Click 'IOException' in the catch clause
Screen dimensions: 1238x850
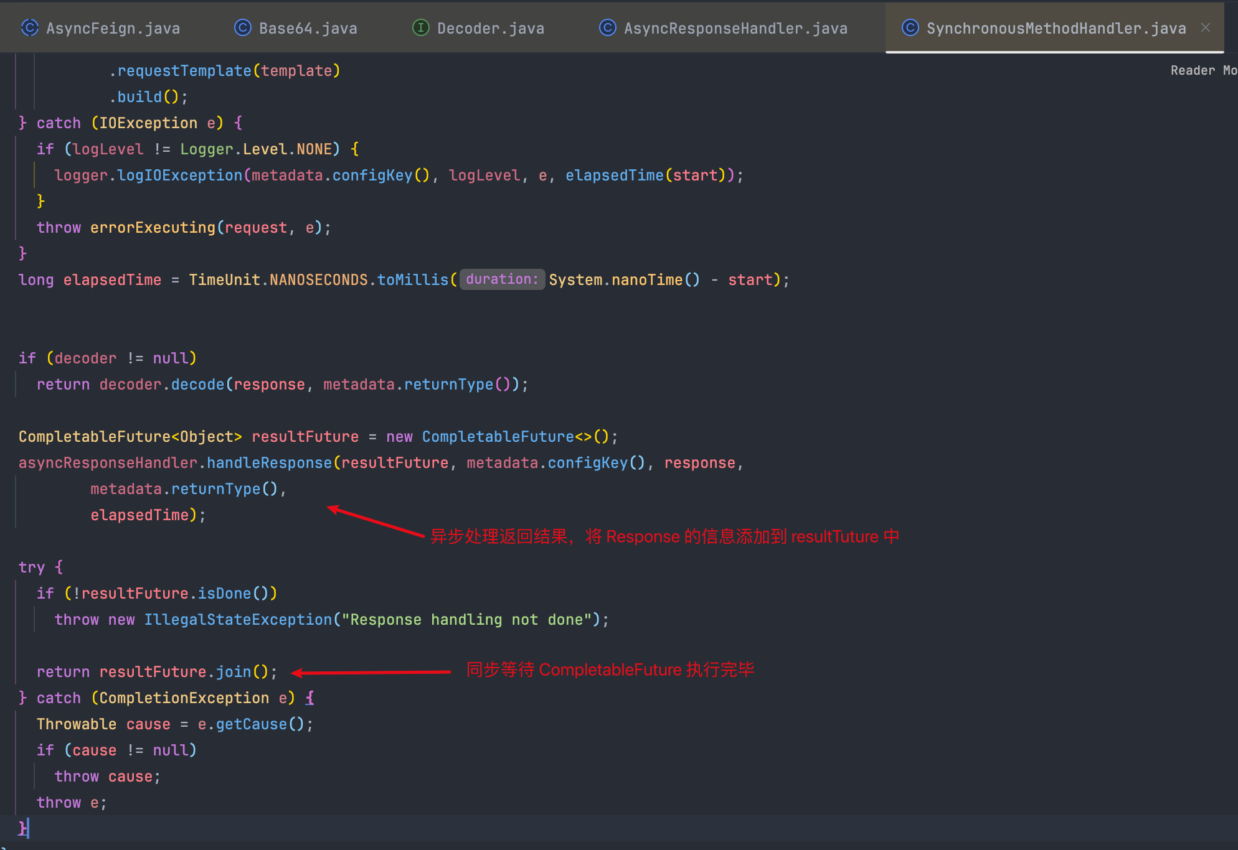(x=148, y=123)
